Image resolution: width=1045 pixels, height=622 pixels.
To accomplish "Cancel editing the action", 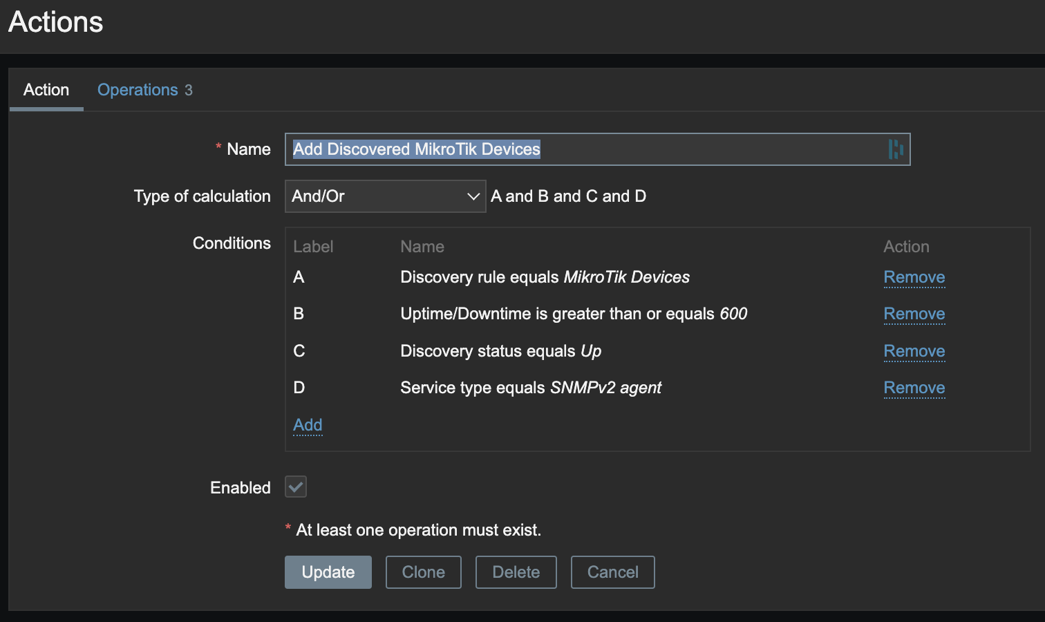I will tap(612, 572).
